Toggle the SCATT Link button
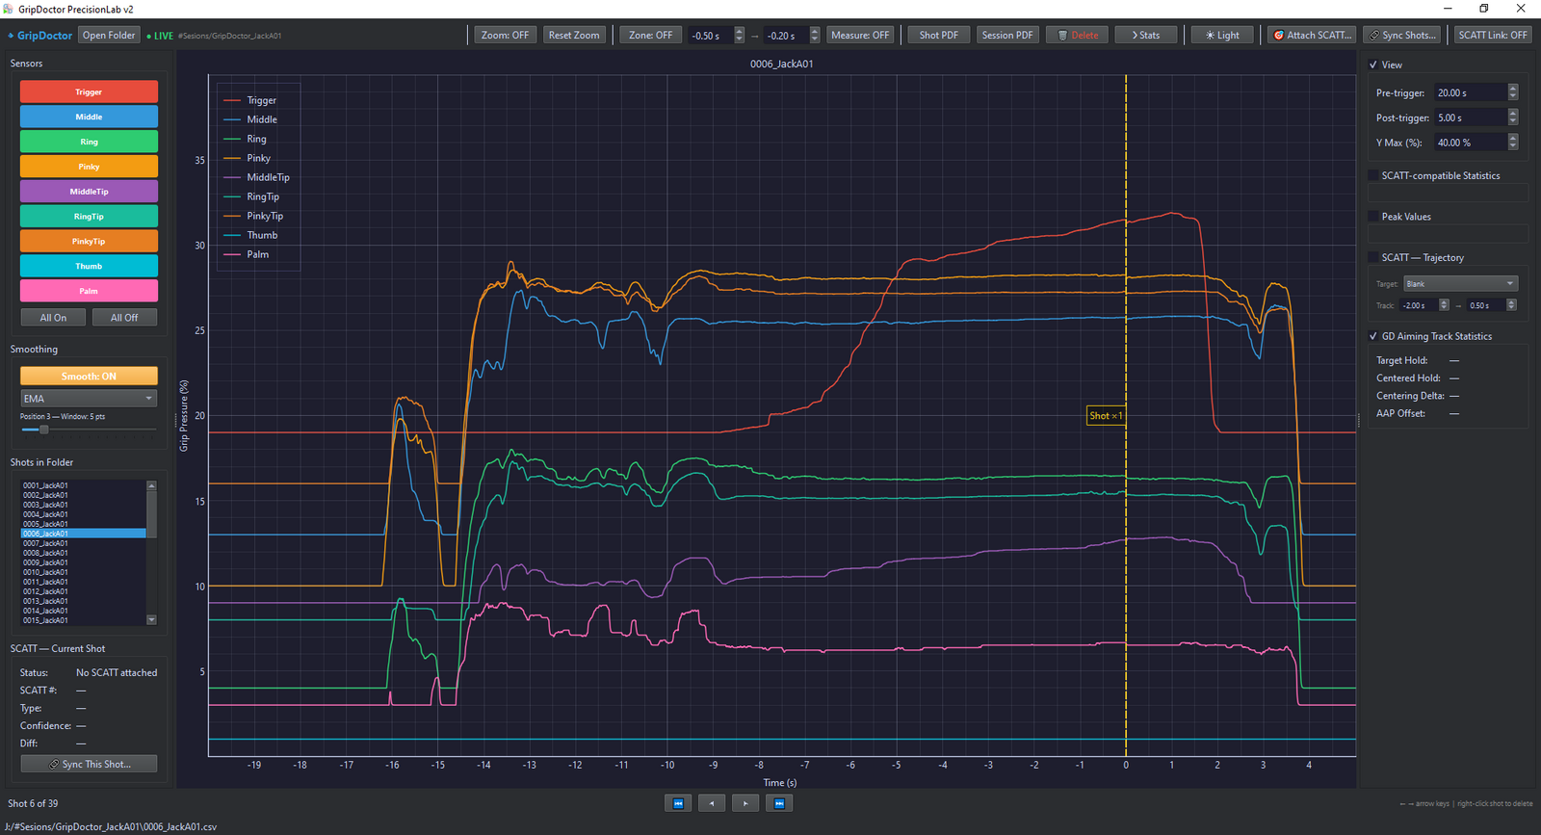 pos(1493,36)
